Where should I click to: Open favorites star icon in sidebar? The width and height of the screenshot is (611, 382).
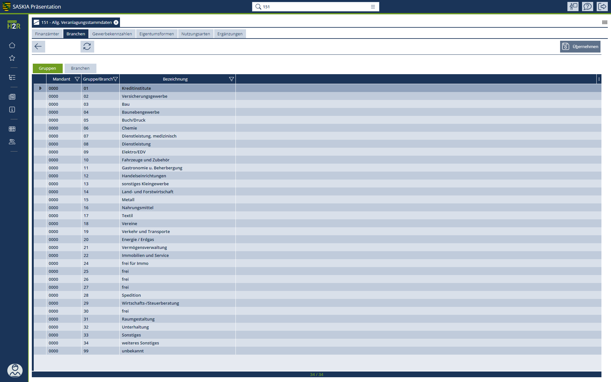[12, 58]
